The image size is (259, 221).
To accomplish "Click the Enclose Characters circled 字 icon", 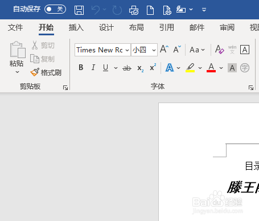I will pyautogui.click(x=245, y=68).
